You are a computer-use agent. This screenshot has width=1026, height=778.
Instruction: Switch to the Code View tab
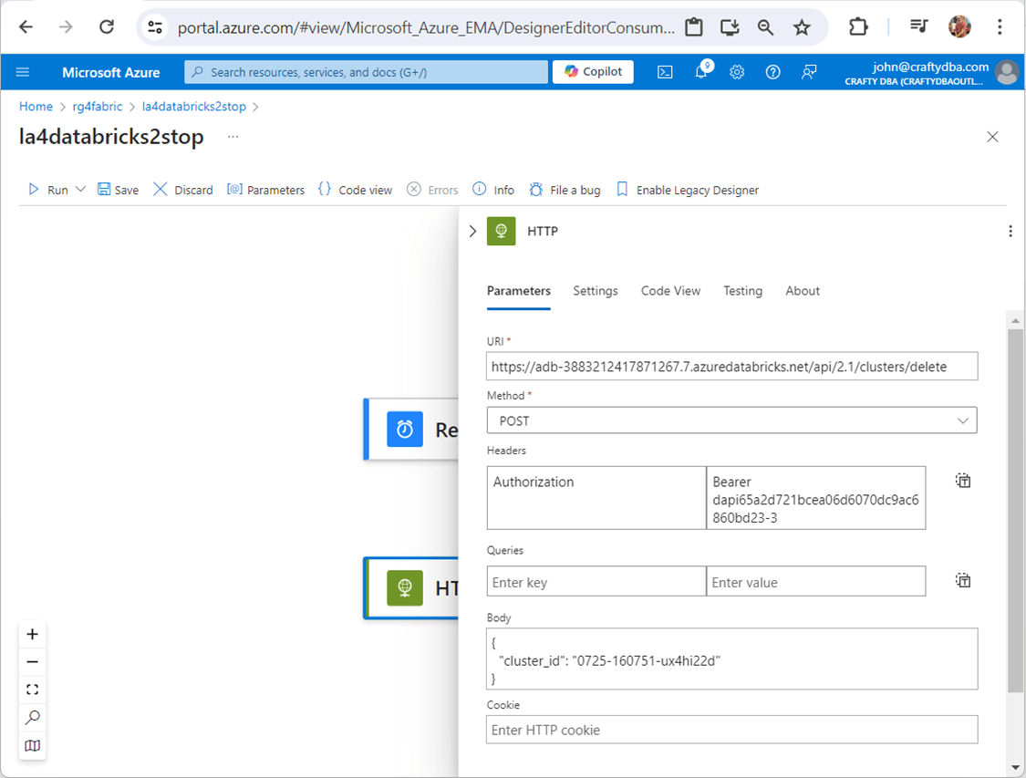(670, 291)
